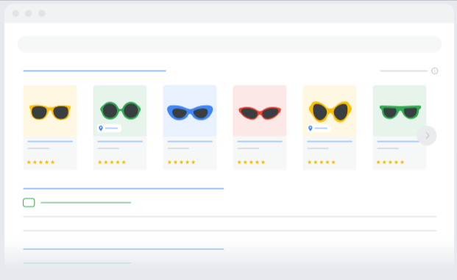
Task: Open the red cat-eye sunglasses product card
Action: point(260,127)
